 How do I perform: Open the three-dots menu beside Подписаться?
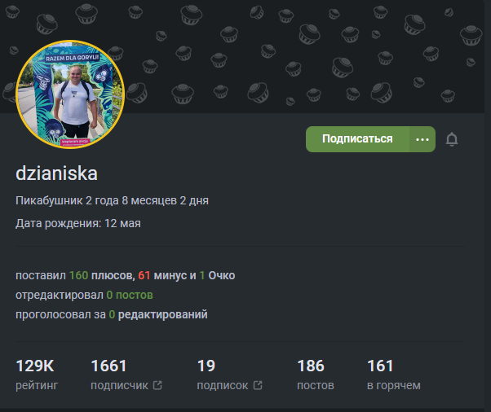(x=422, y=139)
